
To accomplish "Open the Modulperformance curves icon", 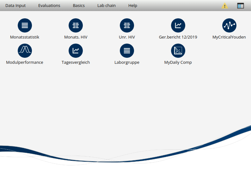I will point(25,51).
